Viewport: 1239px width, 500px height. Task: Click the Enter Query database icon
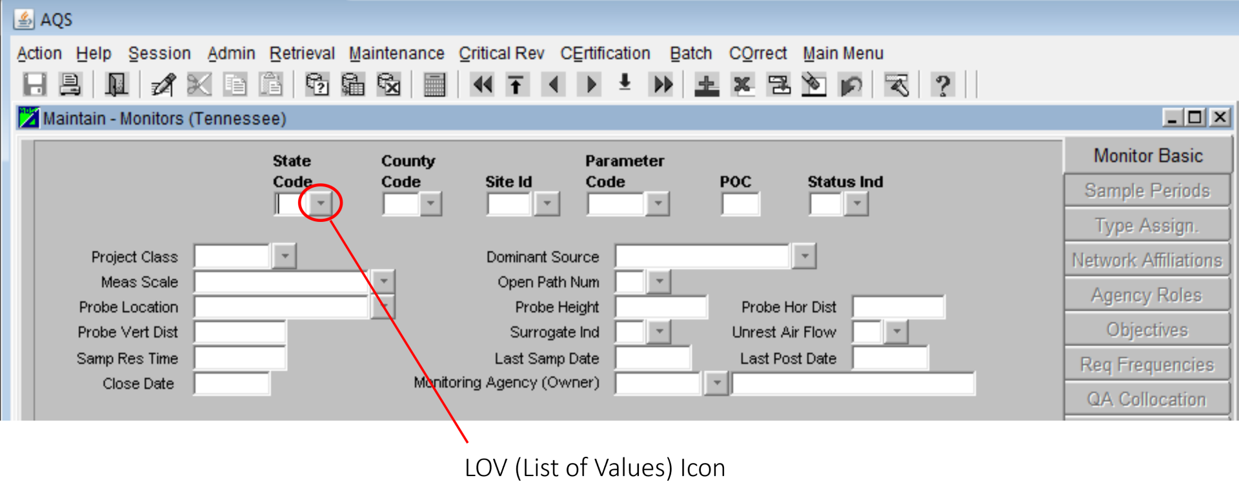[x=317, y=85]
